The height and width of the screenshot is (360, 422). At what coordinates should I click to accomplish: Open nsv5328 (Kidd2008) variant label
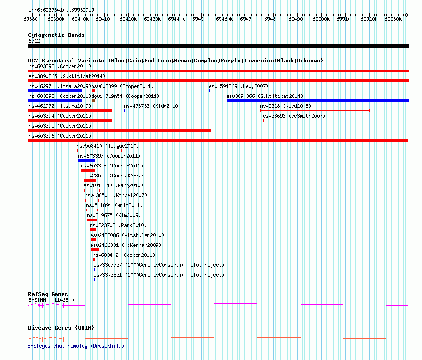[x=285, y=106]
